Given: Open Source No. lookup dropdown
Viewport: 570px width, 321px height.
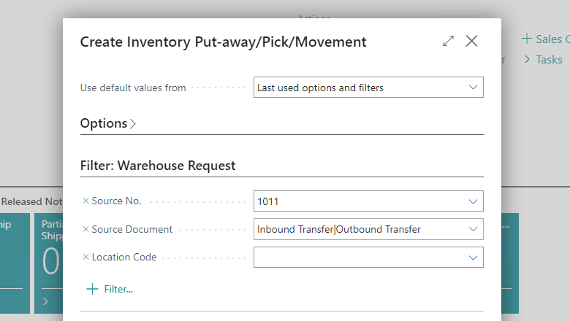Looking at the screenshot, I should (x=471, y=201).
